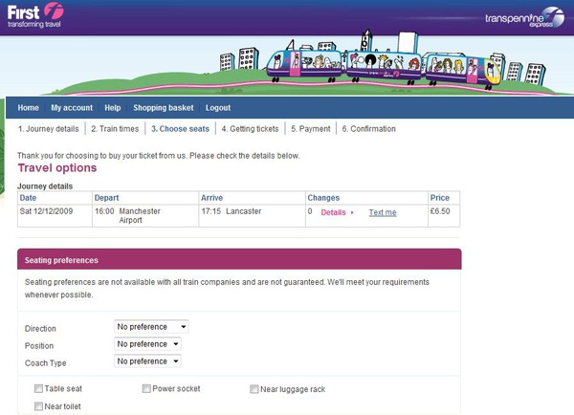Select the 5. Payment step
The width and height of the screenshot is (574, 415).
[310, 129]
